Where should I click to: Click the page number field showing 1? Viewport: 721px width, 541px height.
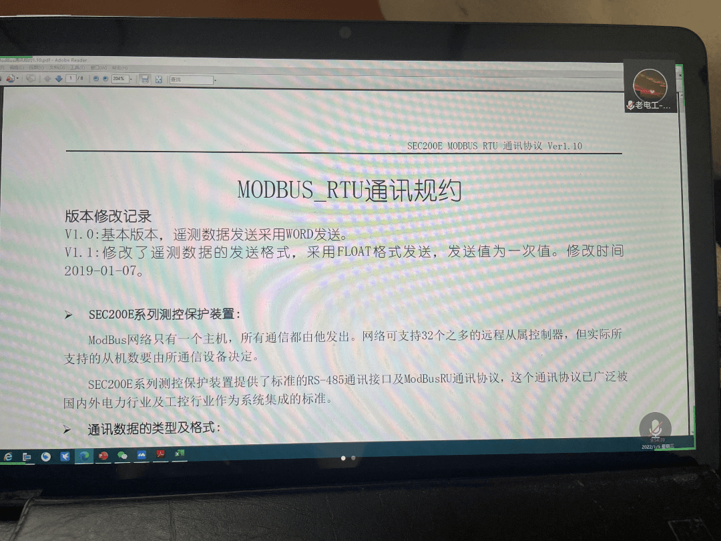pyautogui.click(x=71, y=79)
